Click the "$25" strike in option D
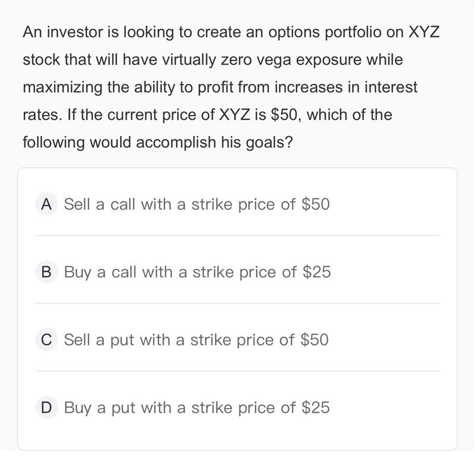 [x=315, y=407]
